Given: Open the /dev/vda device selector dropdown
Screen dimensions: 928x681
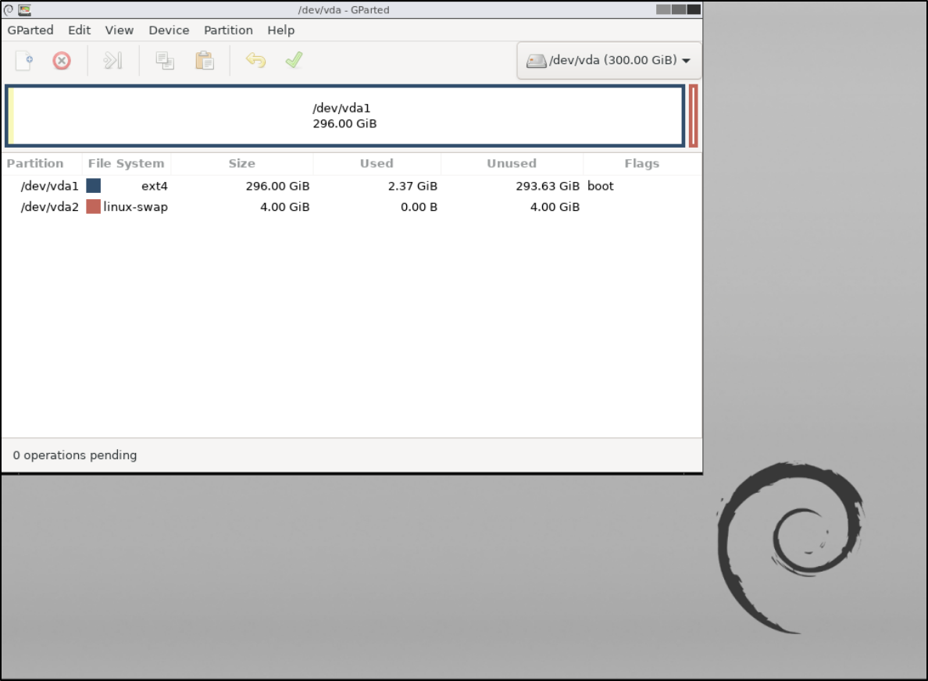Looking at the screenshot, I should tap(609, 61).
